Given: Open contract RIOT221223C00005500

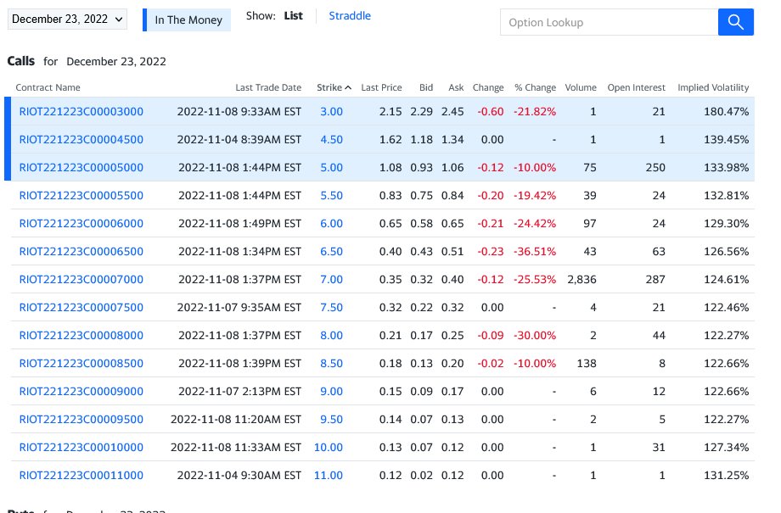Looking at the screenshot, I should pos(81,196).
